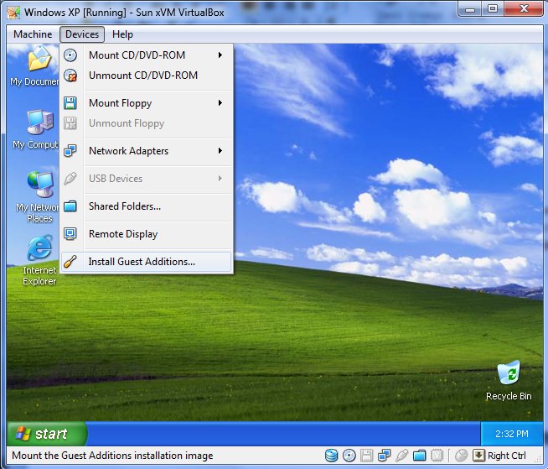Select the Recycle Bin desktop icon
Screen dimensions: 548x469
(x=509, y=381)
